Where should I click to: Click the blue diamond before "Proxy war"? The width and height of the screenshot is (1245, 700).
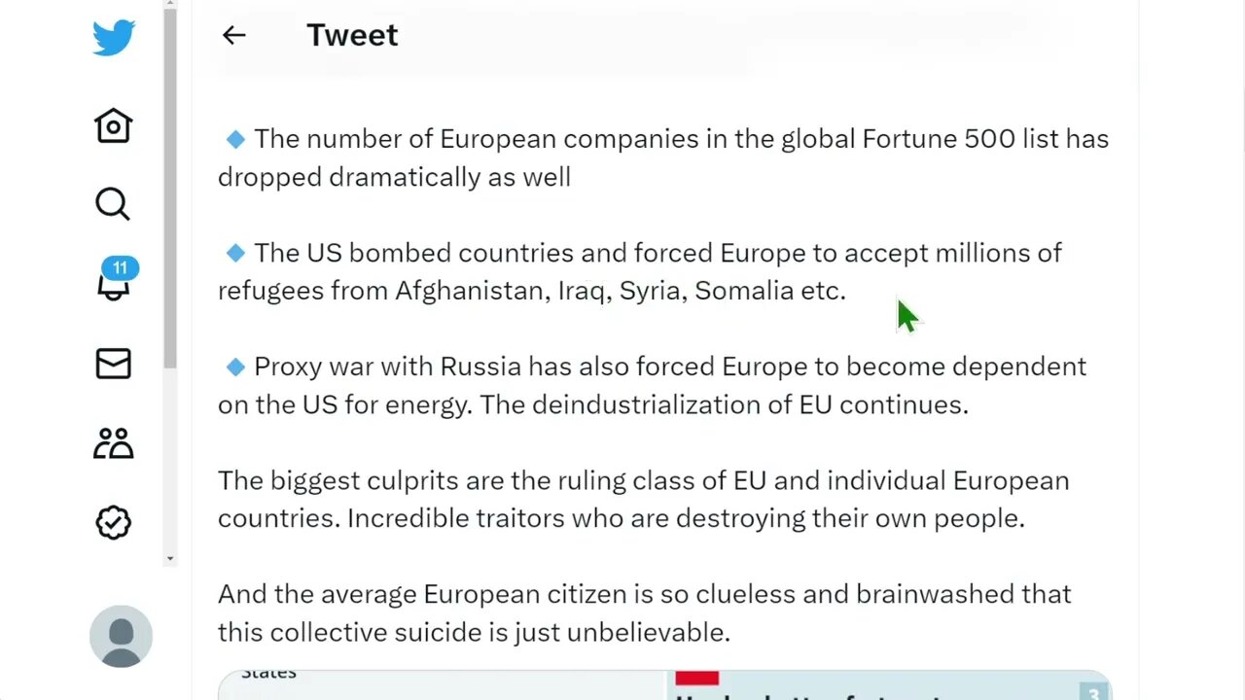(x=235, y=367)
